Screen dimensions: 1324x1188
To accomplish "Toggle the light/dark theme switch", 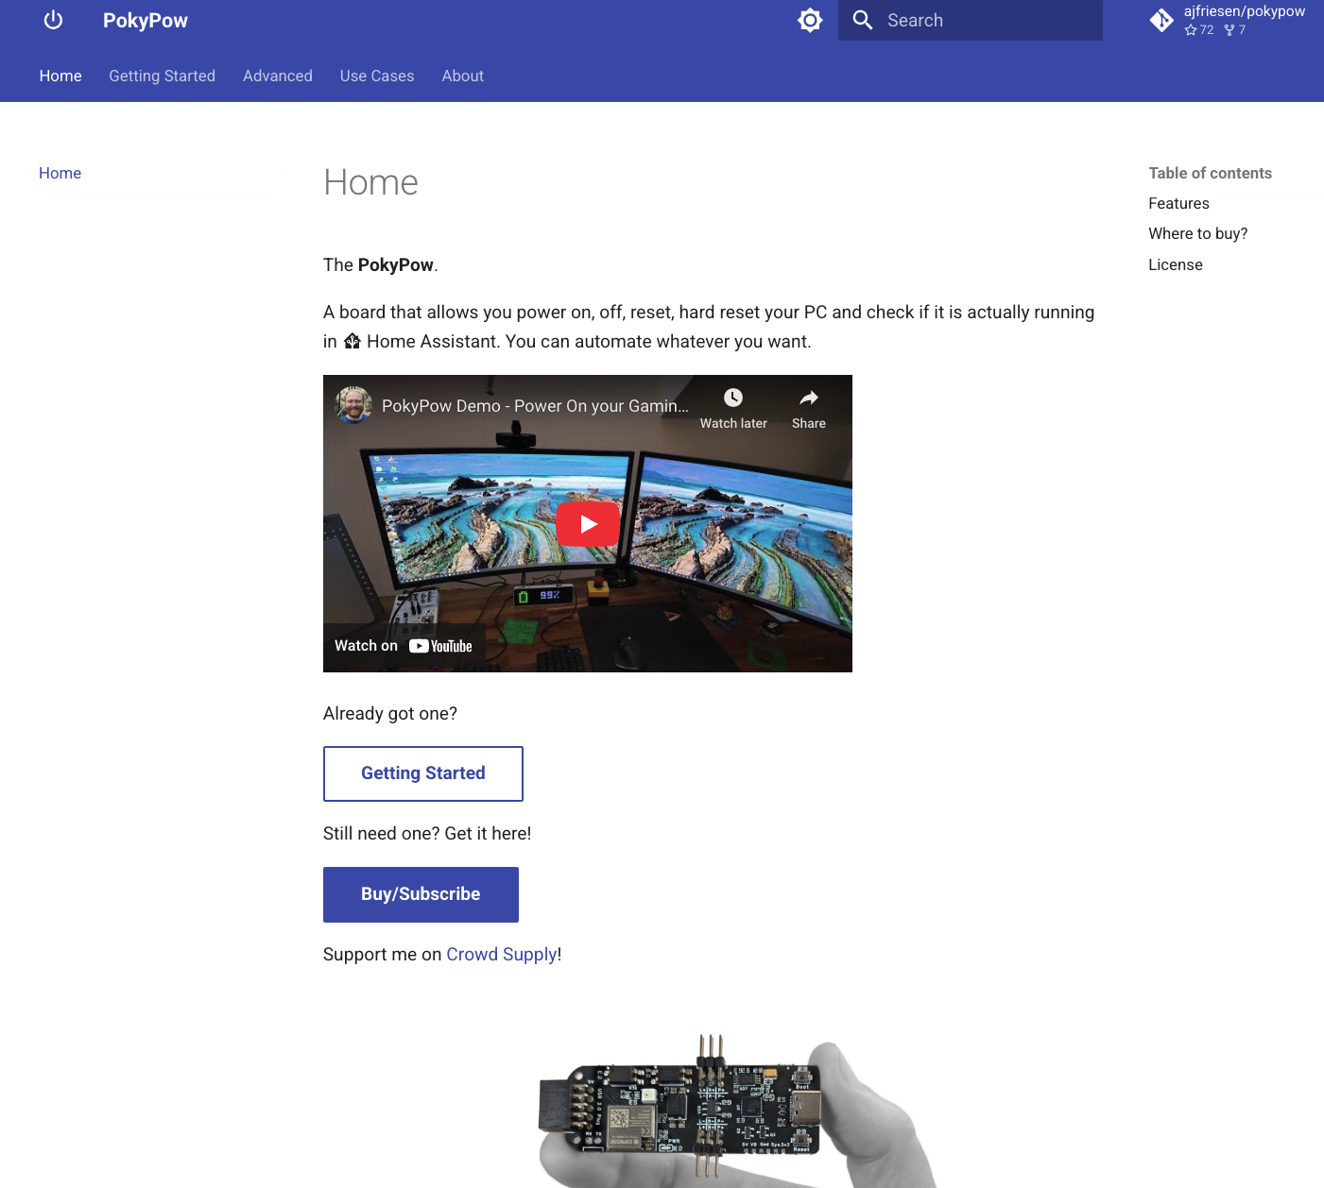I will pyautogui.click(x=810, y=21).
